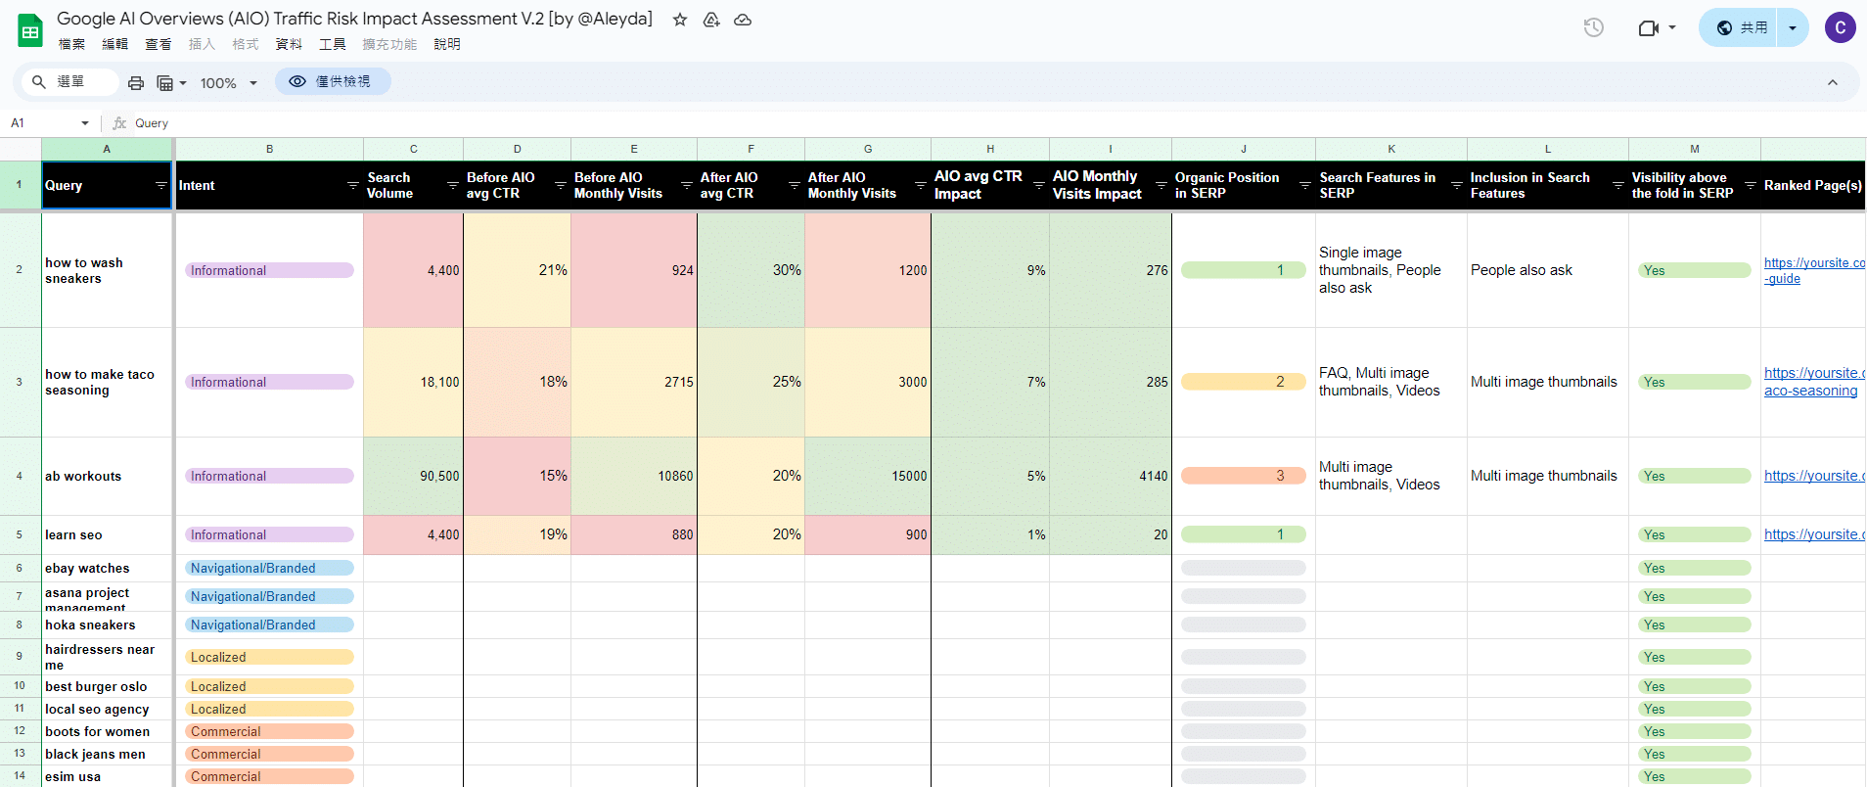The width and height of the screenshot is (1867, 787).
Task: Star this spreadsheet document
Action: click(680, 20)
